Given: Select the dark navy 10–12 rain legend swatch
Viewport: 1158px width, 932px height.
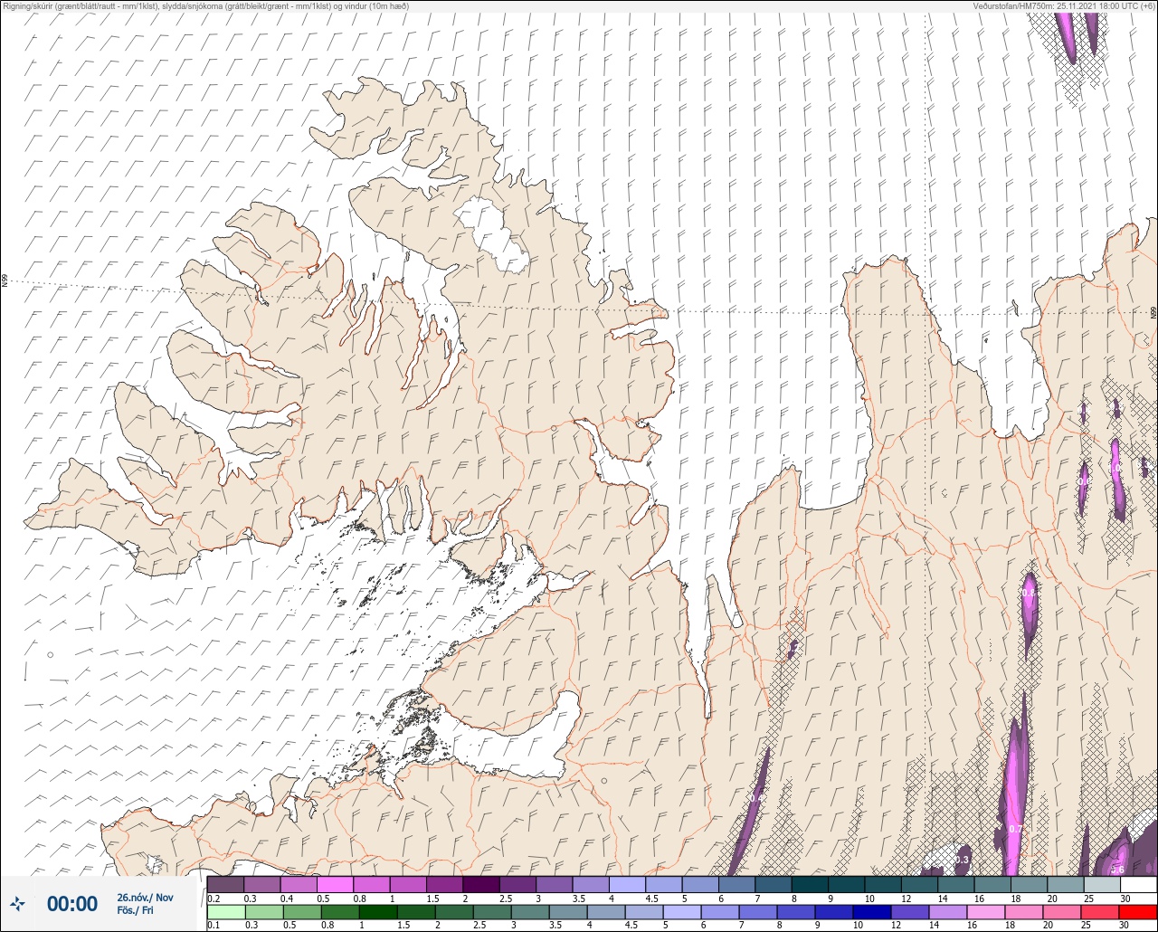Looking at the screenshot, I should pos(872,912).
